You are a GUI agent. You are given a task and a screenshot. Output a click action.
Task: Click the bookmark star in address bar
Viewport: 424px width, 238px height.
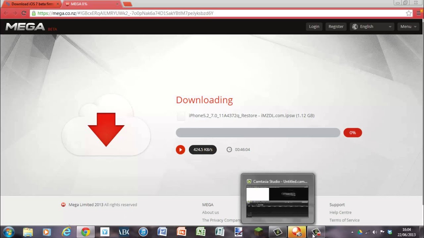coord(409,13)
